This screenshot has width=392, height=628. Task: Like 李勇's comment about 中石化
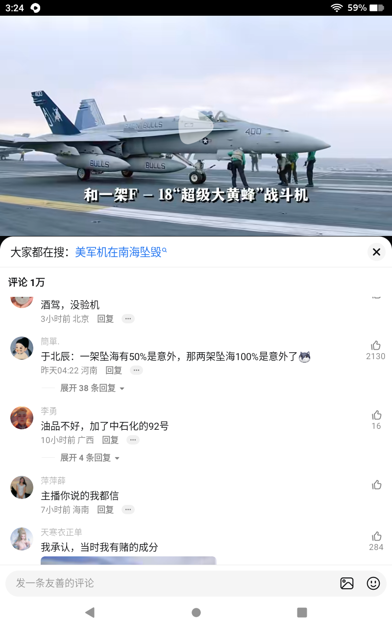coord(376,415)
